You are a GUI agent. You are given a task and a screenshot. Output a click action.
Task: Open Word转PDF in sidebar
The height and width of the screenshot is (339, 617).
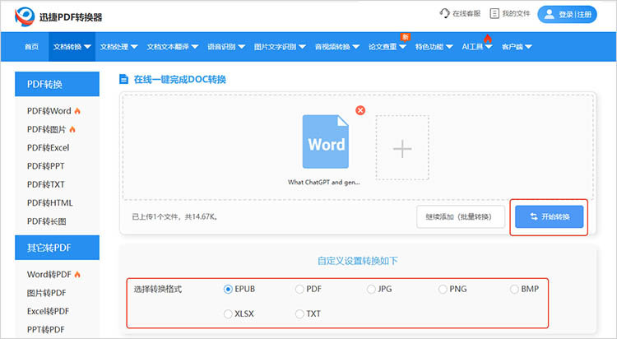click(x=49, y=275)
